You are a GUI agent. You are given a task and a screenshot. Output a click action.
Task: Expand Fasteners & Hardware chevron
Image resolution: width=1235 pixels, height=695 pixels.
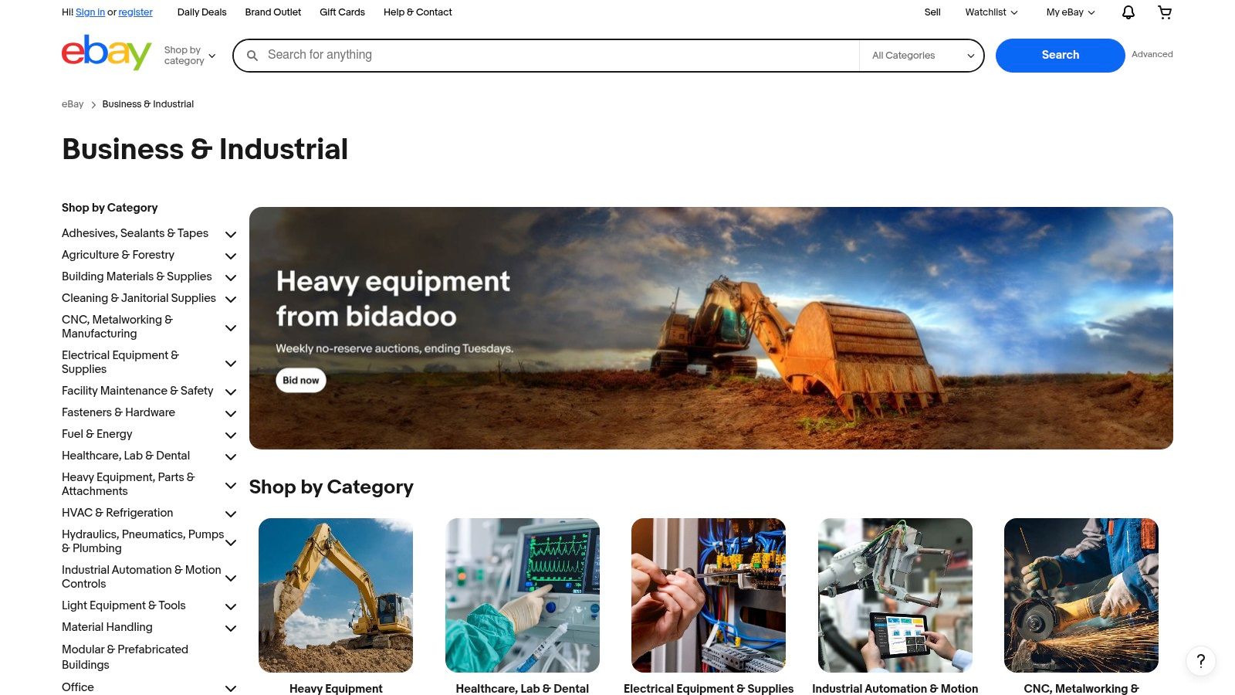click(x=230, y=413)
